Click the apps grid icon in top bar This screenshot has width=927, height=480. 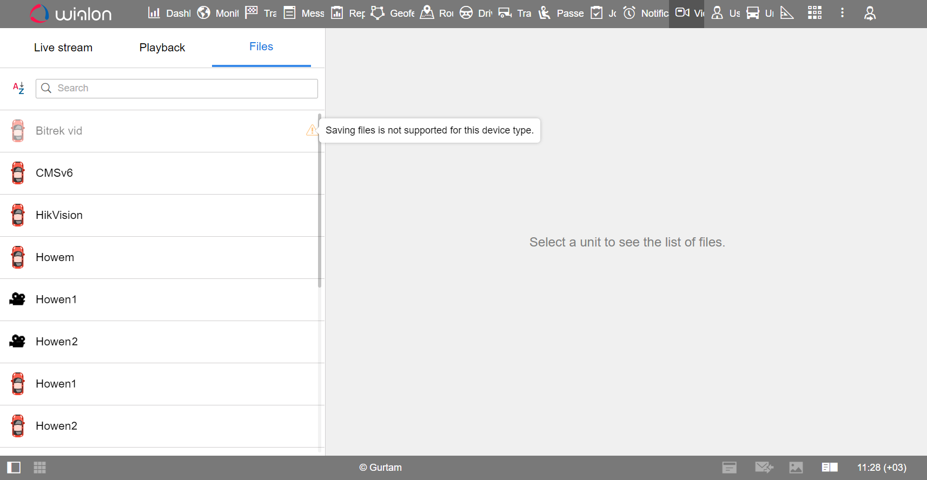coord(815,13)
